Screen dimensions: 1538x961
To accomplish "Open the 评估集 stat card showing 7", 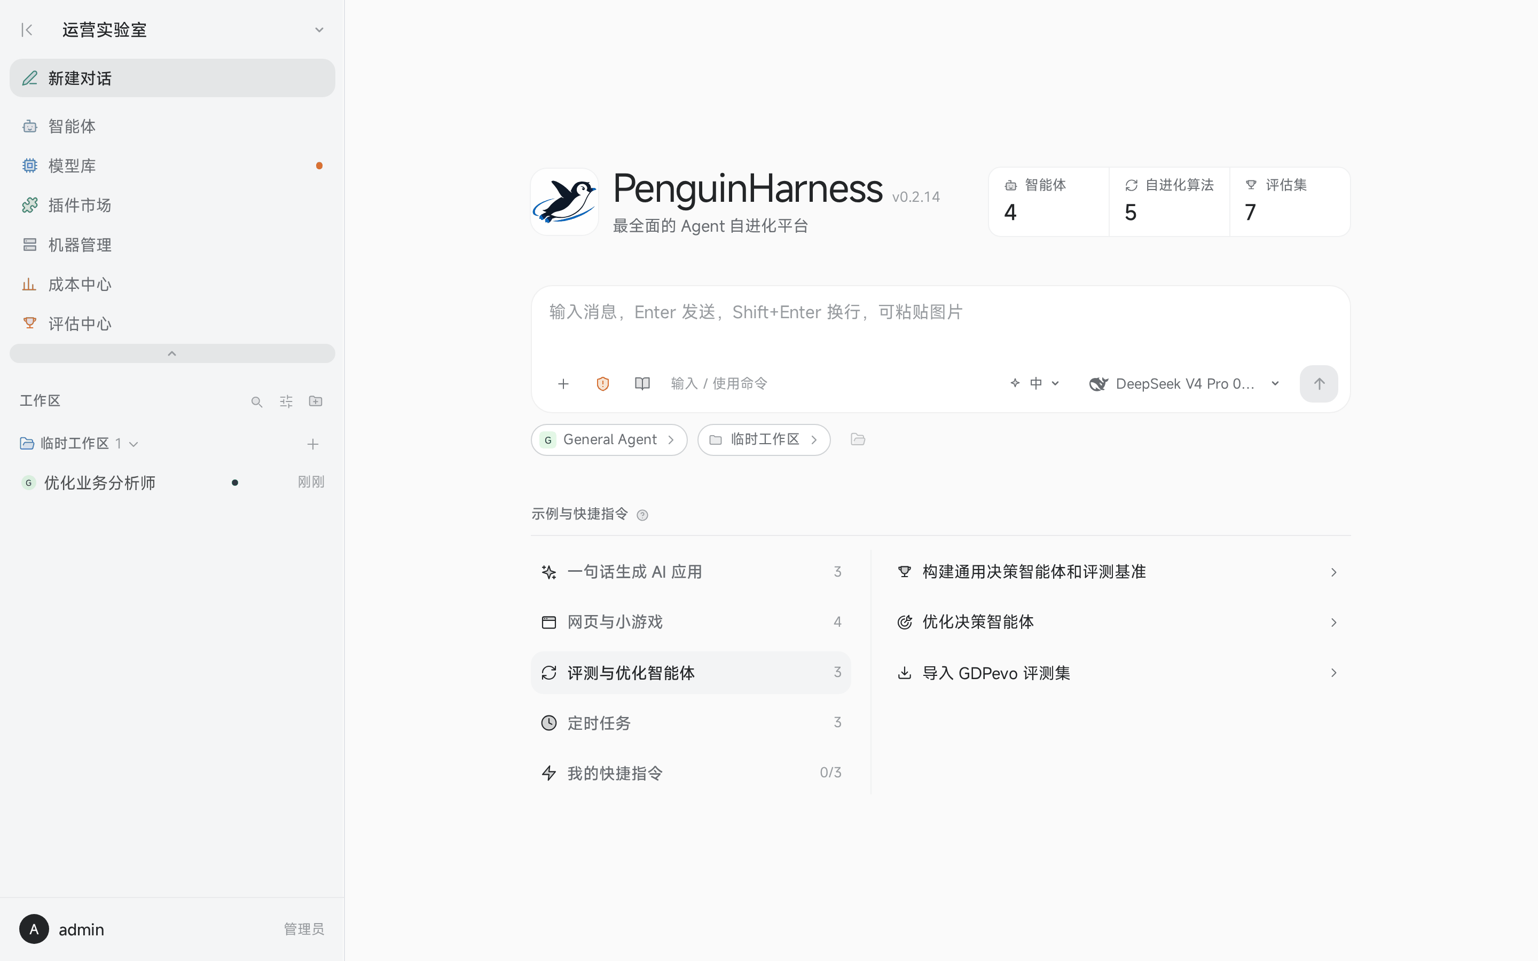I will (x=1290, y=201).
